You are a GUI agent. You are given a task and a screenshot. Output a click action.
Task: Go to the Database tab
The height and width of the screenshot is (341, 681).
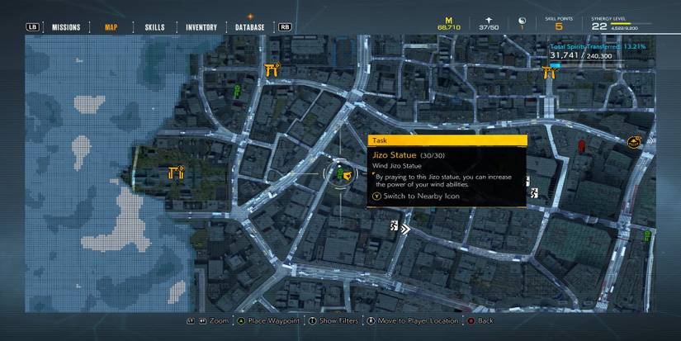tap(250, 27)
